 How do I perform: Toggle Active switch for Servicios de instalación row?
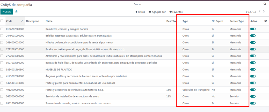pyautogui.click(x=253, y=96)
